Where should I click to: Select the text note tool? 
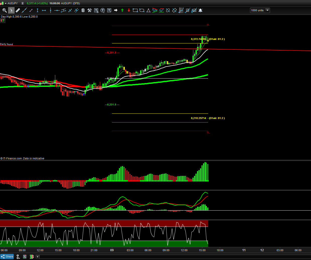tap(109, 10)
